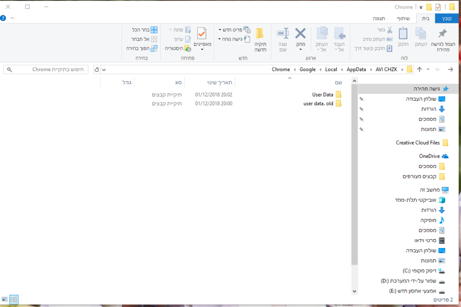The width and height of the screenshot is (461, 307).
Task: Open the Recent locations dropdown arrow
Action: pyautogui.click(x=428, y=69)
